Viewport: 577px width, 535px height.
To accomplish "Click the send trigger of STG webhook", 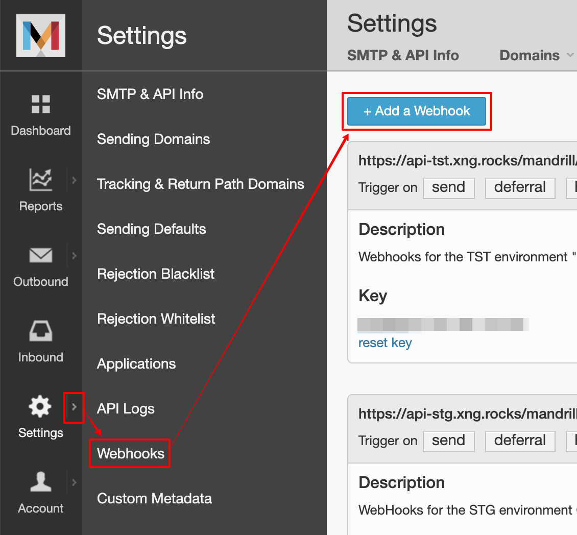I will click(x=448, y=441).
